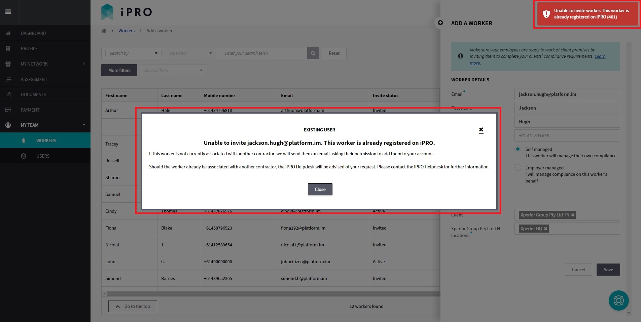Screen dimensions: 641x322
Task: Click the +61412589654 mobile number cell
Action: 239,245
